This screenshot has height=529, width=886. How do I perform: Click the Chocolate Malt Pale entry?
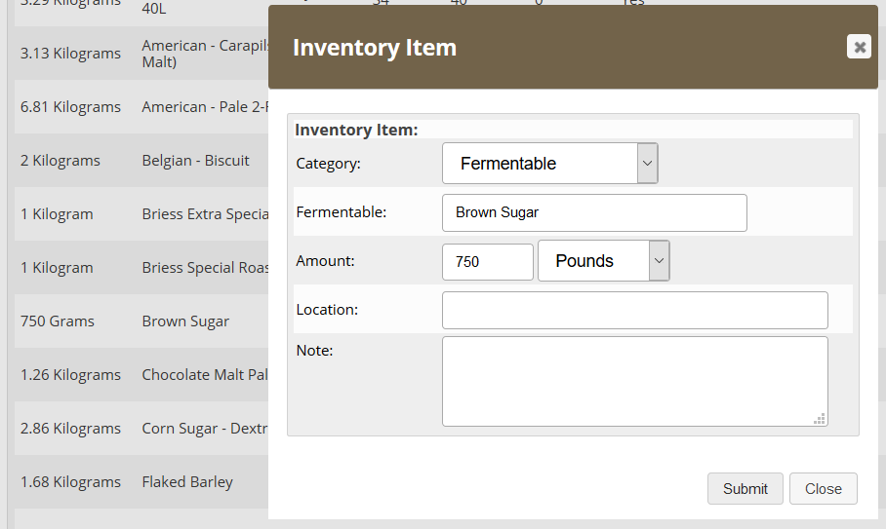[x=204, y=375]
